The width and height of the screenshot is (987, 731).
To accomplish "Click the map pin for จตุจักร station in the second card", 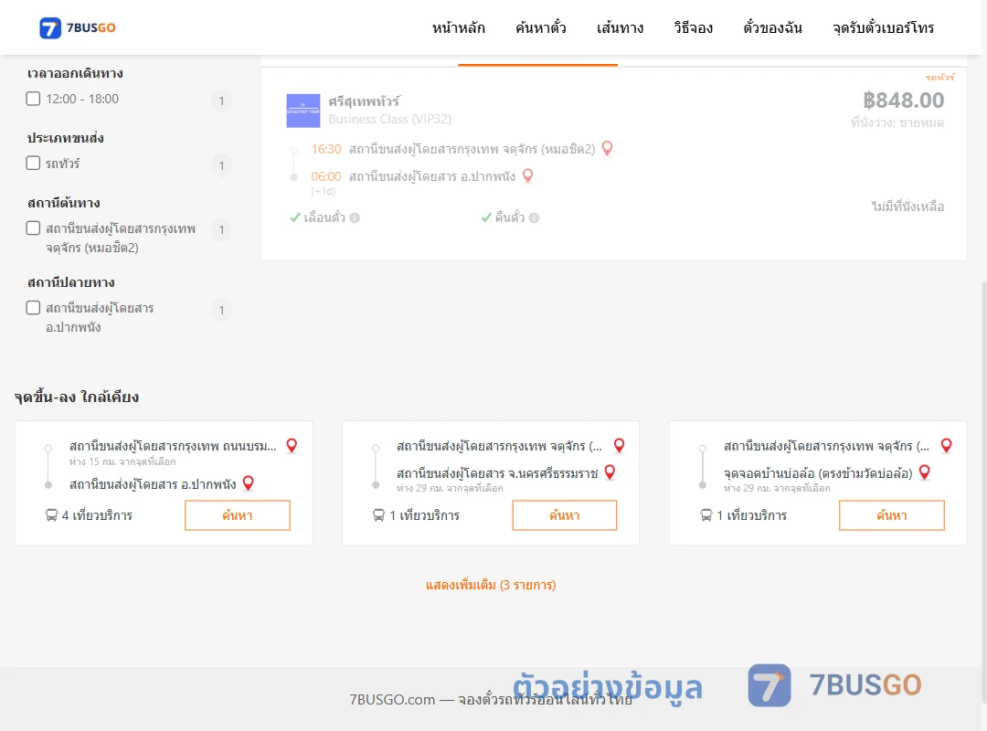I will pos(620,446).
